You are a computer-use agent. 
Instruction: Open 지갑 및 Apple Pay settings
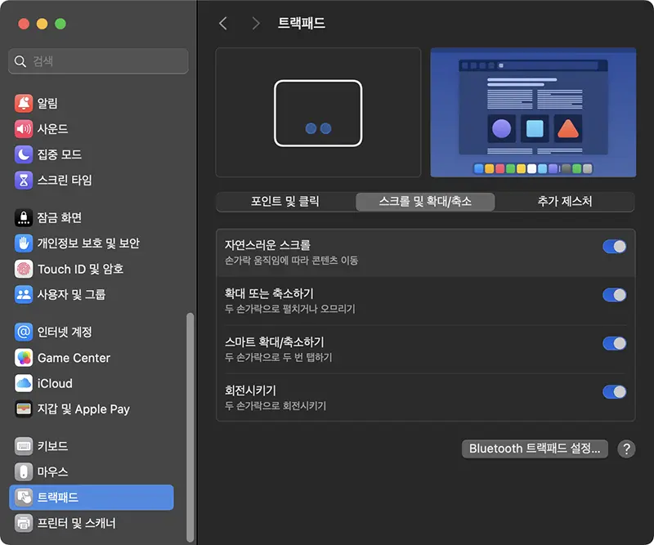coord(23,409)
